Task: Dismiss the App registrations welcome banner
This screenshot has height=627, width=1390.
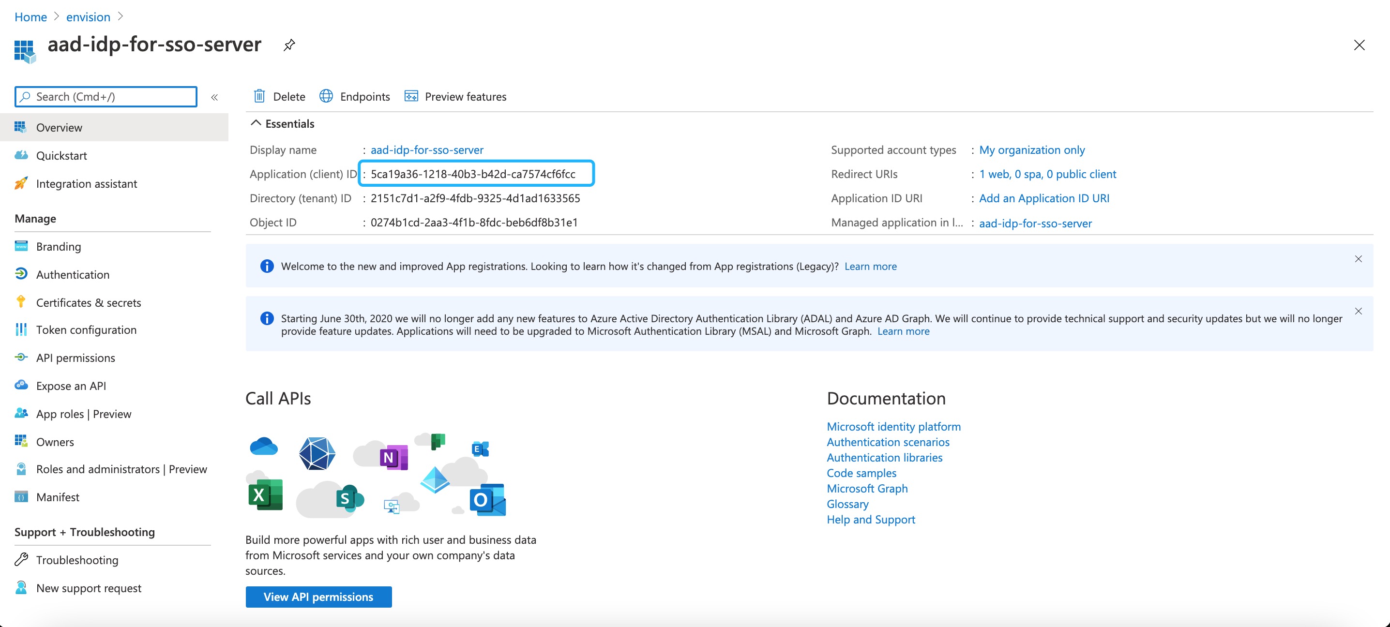Action: (1358, 259)
